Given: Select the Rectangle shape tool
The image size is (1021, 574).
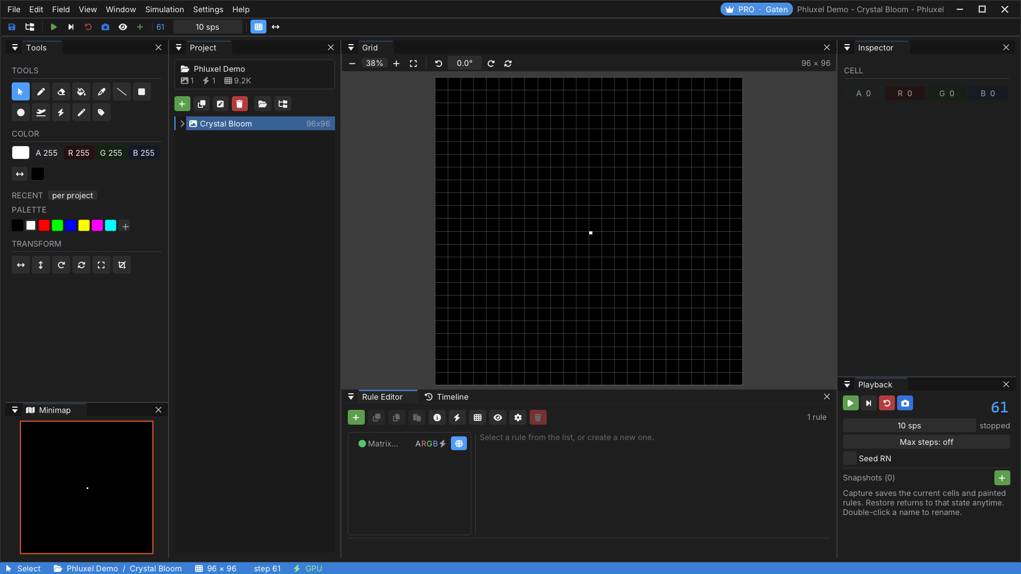Looking at the screenshot, I should (x=142, y=92).
